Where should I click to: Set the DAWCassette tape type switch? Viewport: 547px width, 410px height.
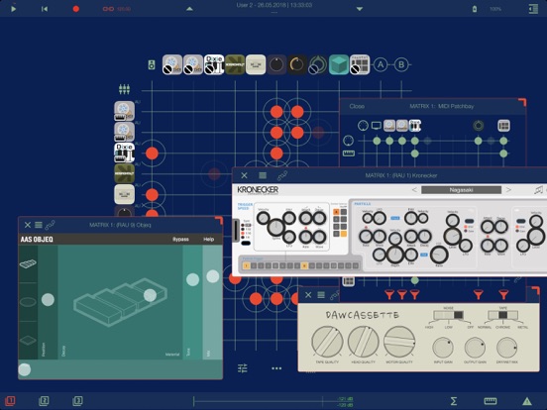pyautogui.click(x=502, y=315)
